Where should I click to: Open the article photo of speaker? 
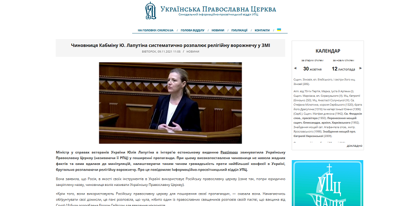click(x=170, y=103)
